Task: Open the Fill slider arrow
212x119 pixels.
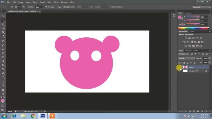Action: (x=210, y=63)
